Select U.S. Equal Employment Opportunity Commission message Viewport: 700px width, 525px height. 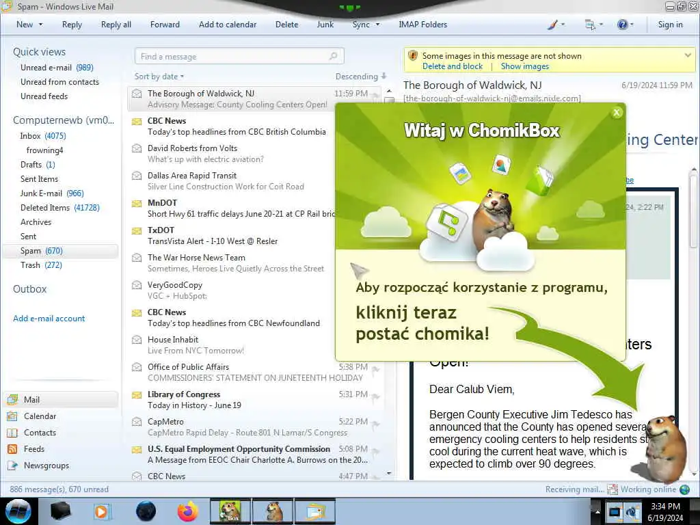click(x=254, y=455)
